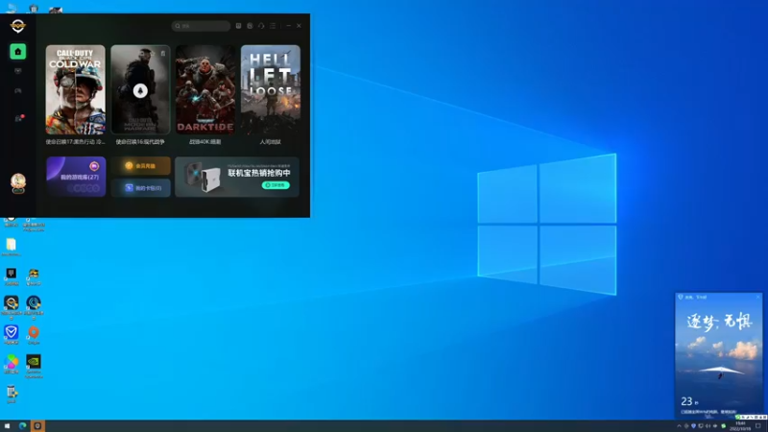768x432 pixels.
Task: Select the Darktide game cover
Action: tap(205, 89)
